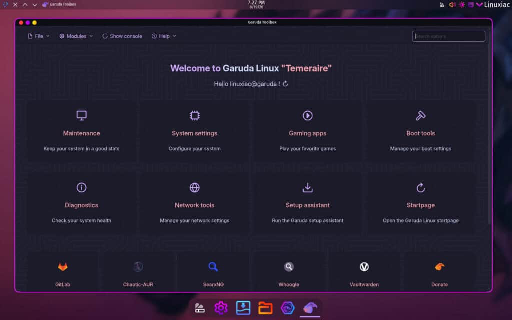Click the Network tools title
Viewport: 512px width, 320px height.
point(194,205)
